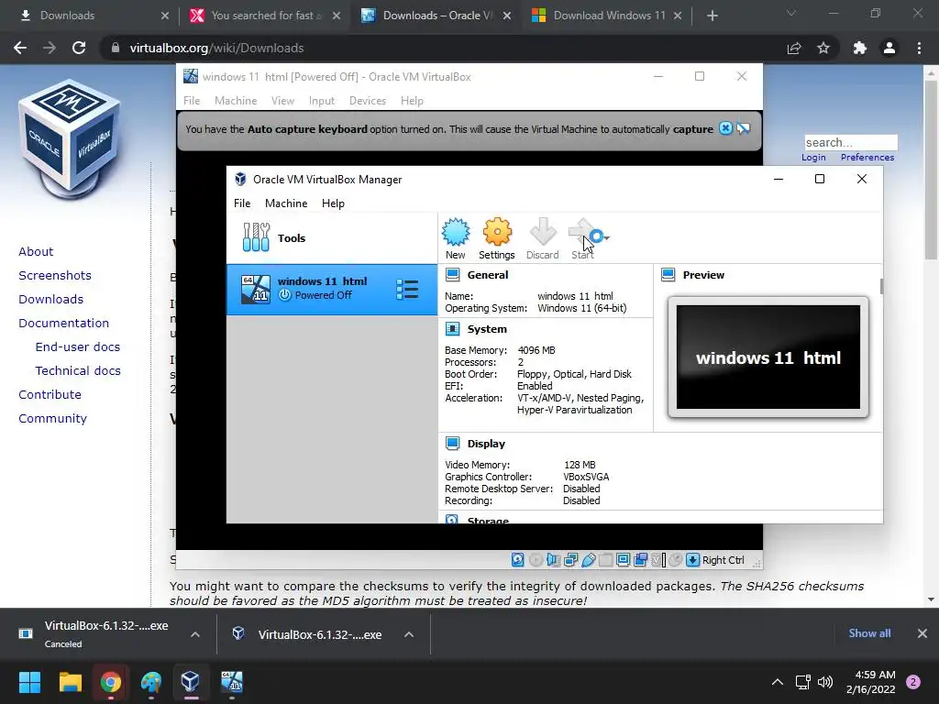Click the hard disk activity status icon

[x=518, y=560]
